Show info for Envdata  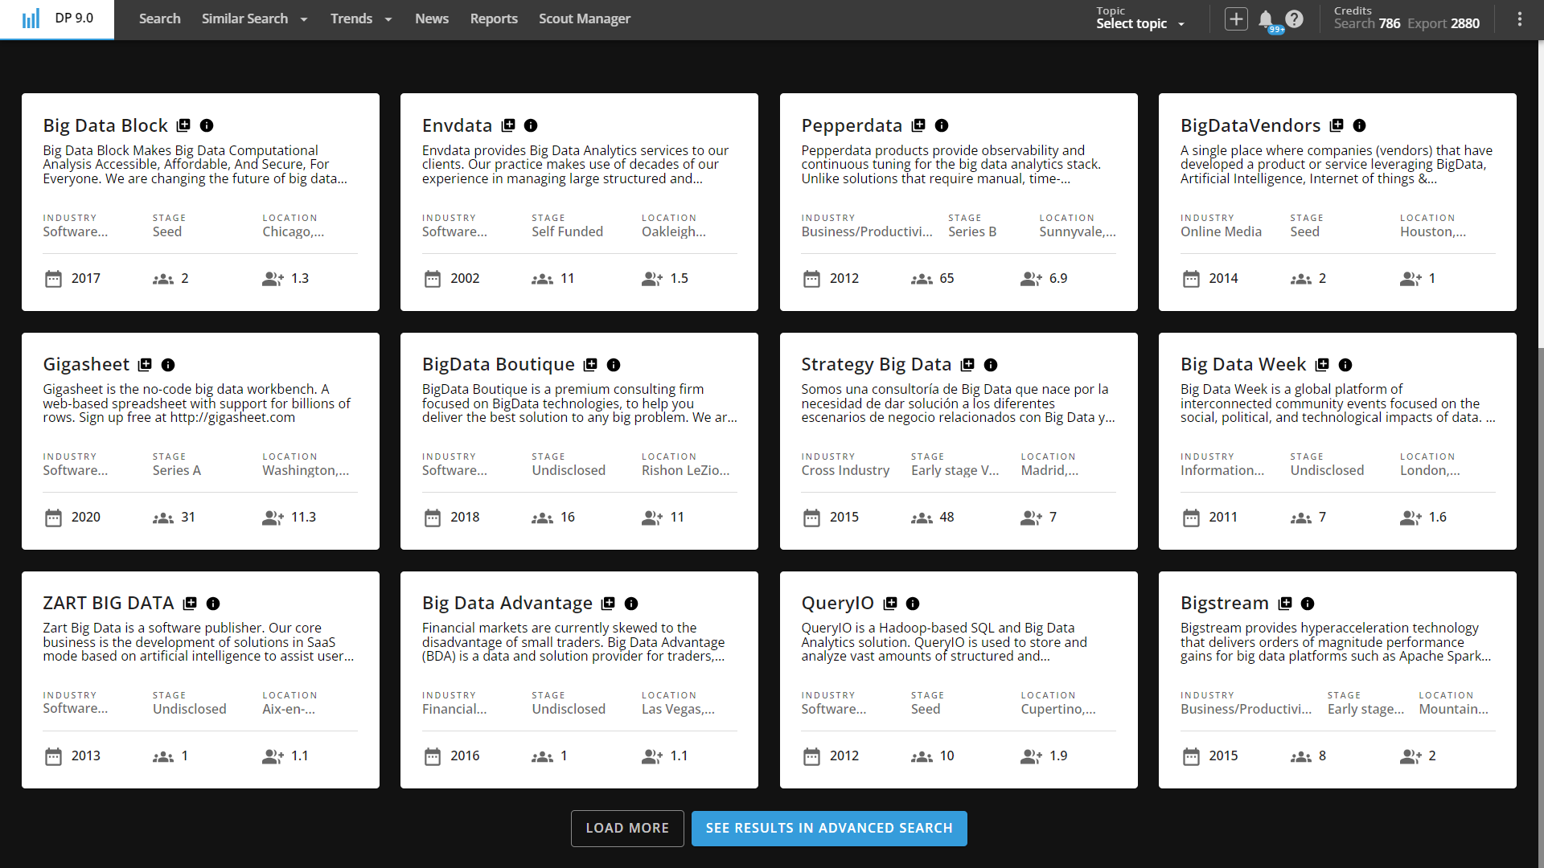click(x=531, y=125)
